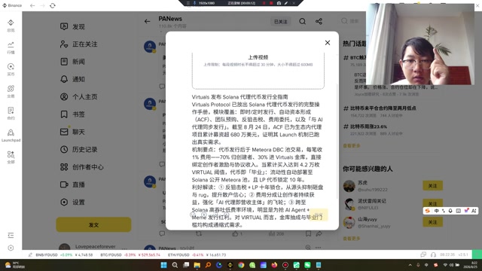
Task: Click the comment icon under the post
Action: tap(162, 234)
